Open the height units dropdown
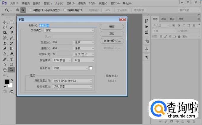 (x=84, y=48)
